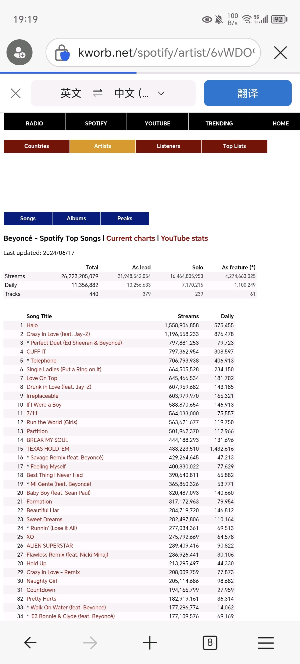Open the TRENDING menu item
The height and width of the screenshot is (664, 300).
click(x=219, y=123)
